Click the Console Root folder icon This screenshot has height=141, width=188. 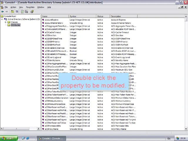point(2,16)
